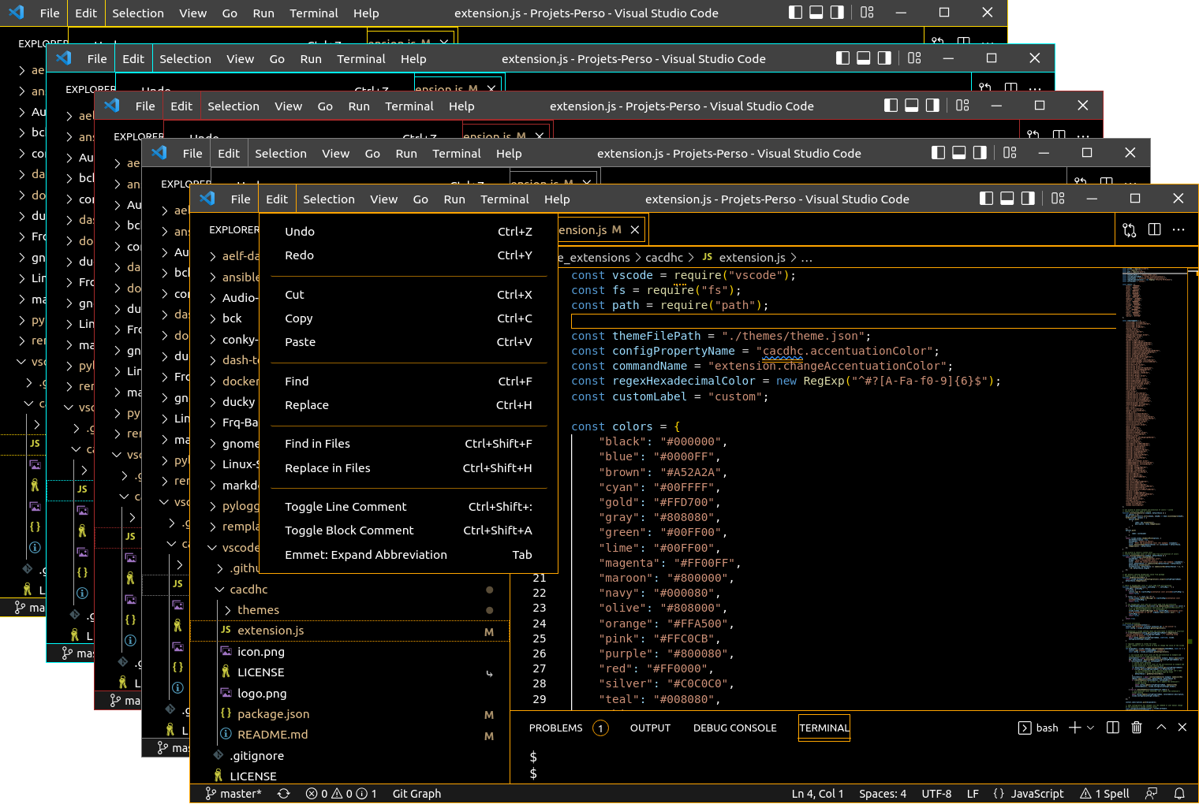
Task: Maximize the panel using the up chevron
Action: [1161, 728]
